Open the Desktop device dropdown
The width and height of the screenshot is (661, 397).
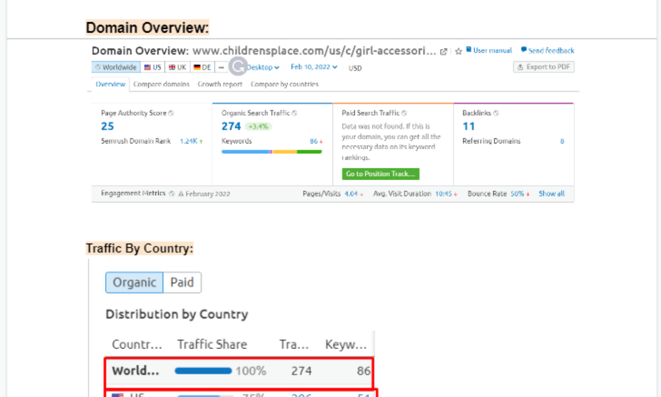coord(263,67)
